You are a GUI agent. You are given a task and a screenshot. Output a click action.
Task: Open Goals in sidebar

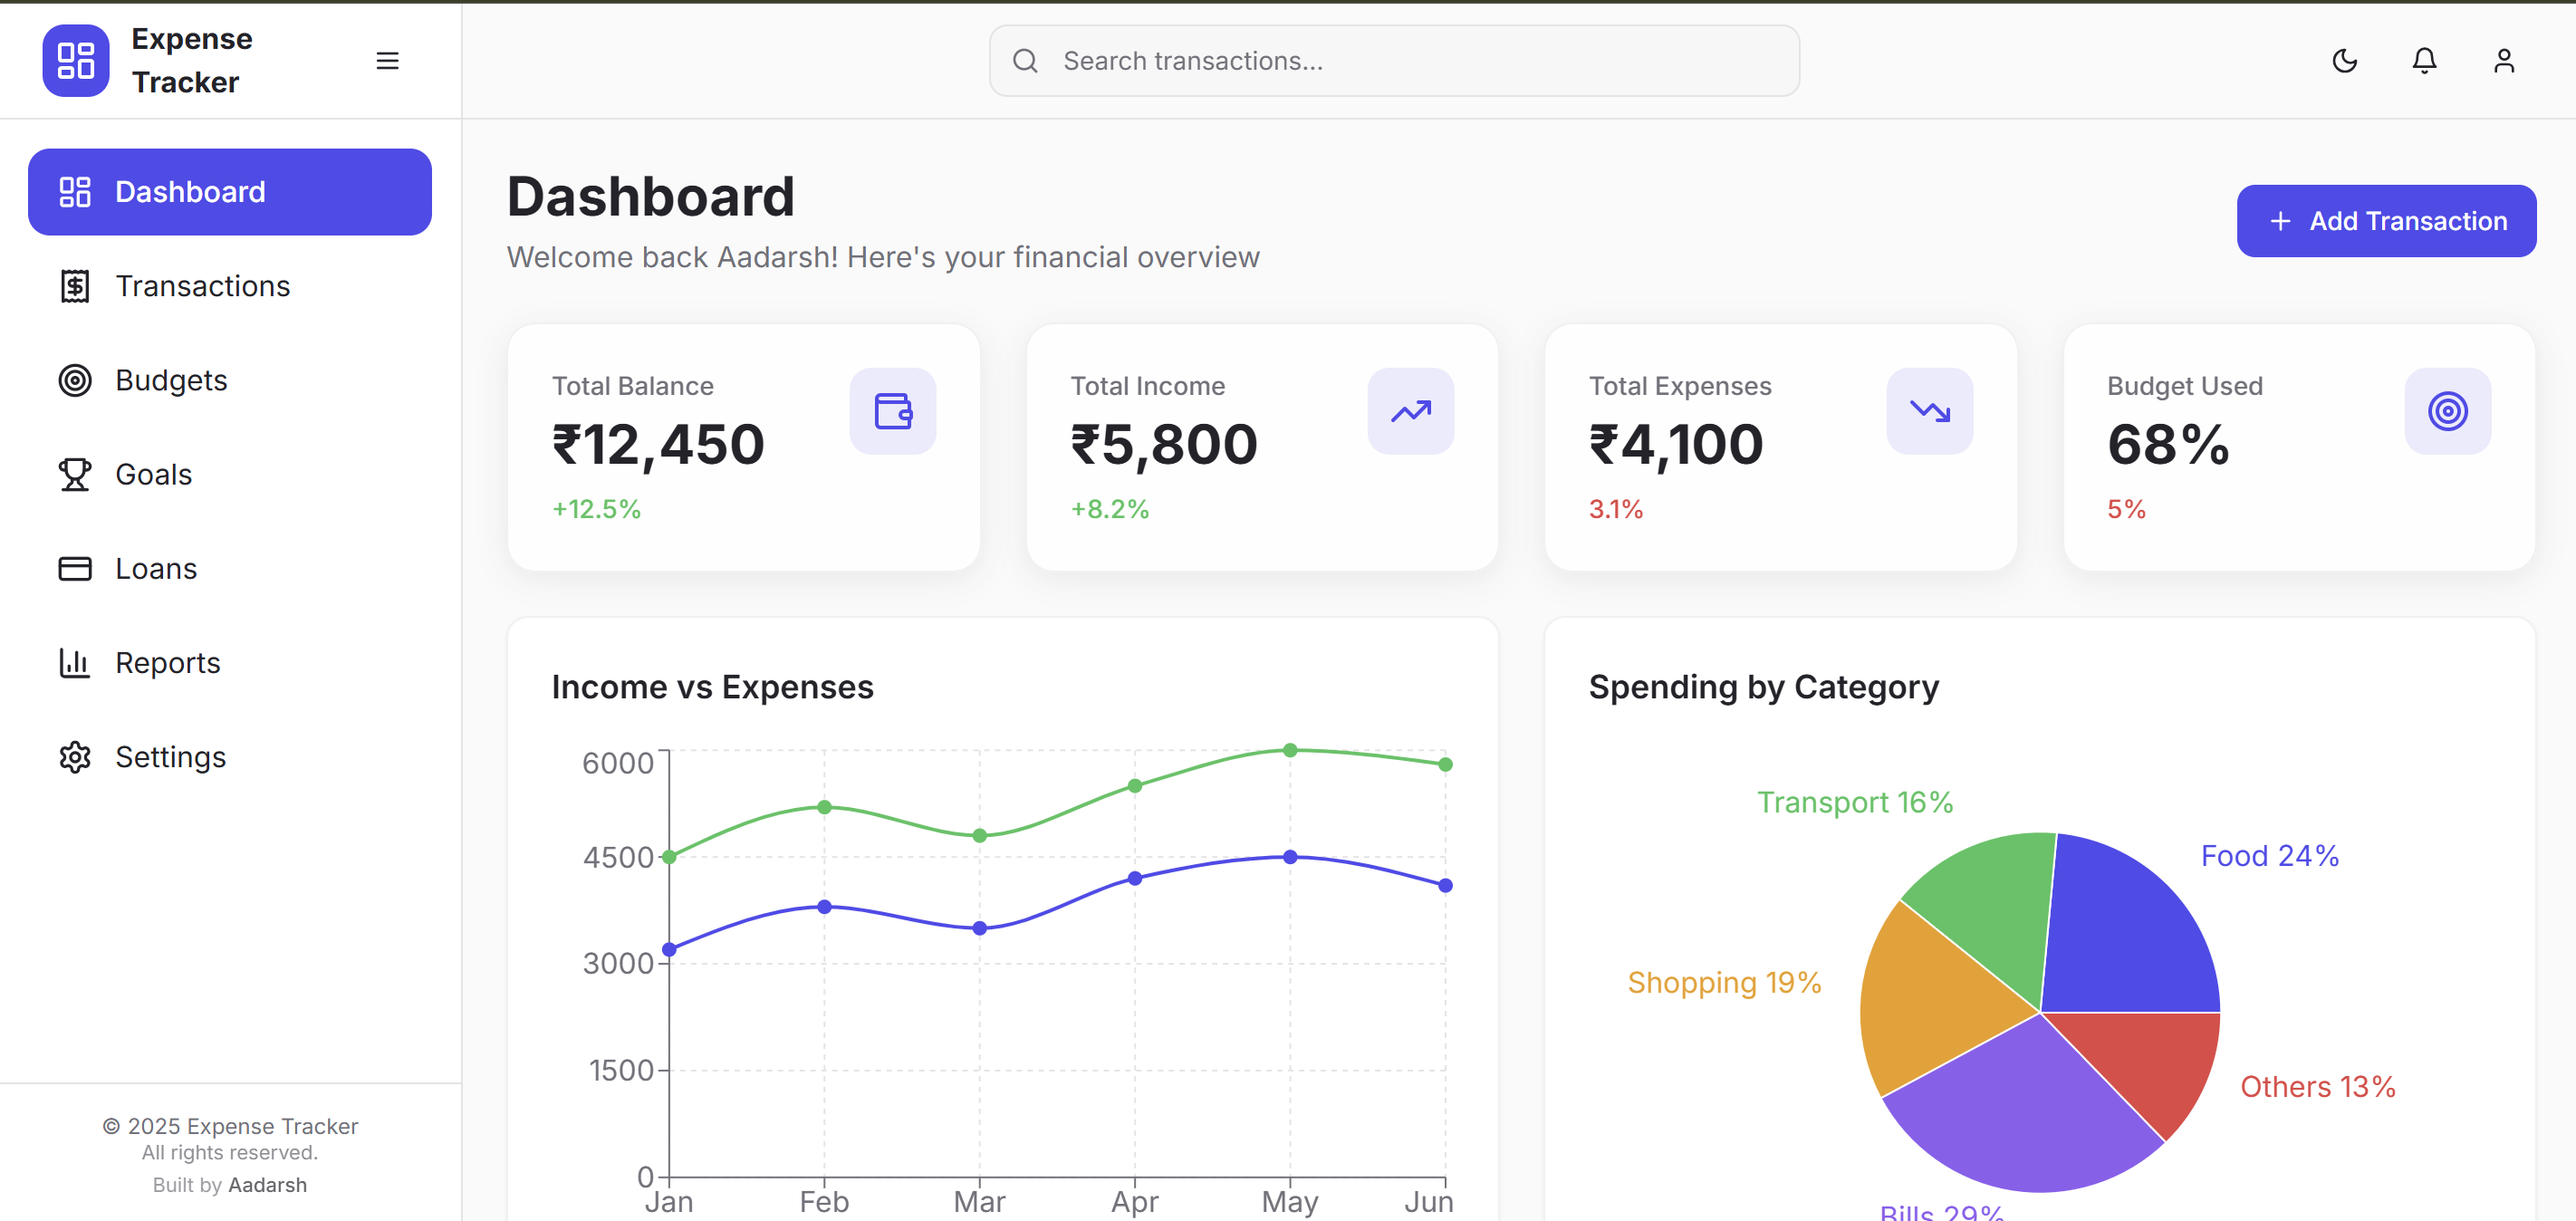230,474
